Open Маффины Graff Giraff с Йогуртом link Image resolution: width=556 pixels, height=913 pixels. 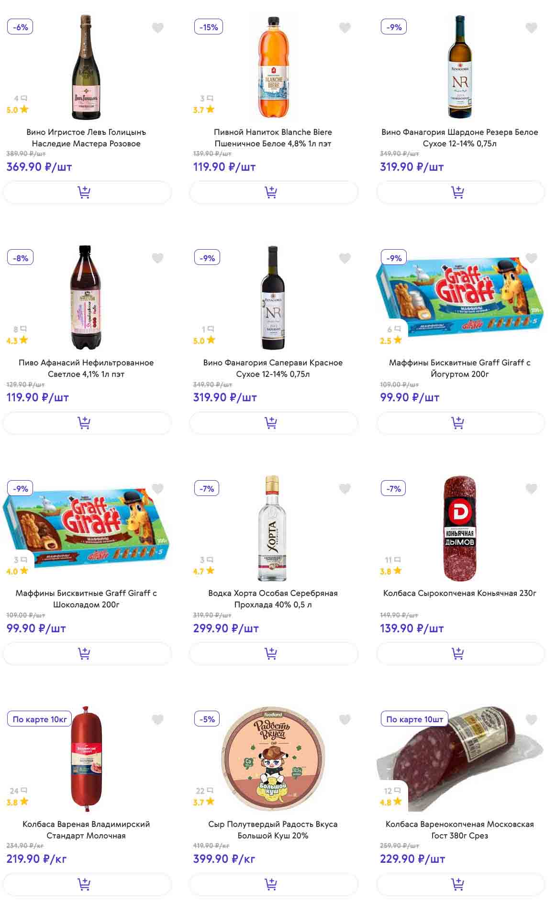tap(460, 368)
